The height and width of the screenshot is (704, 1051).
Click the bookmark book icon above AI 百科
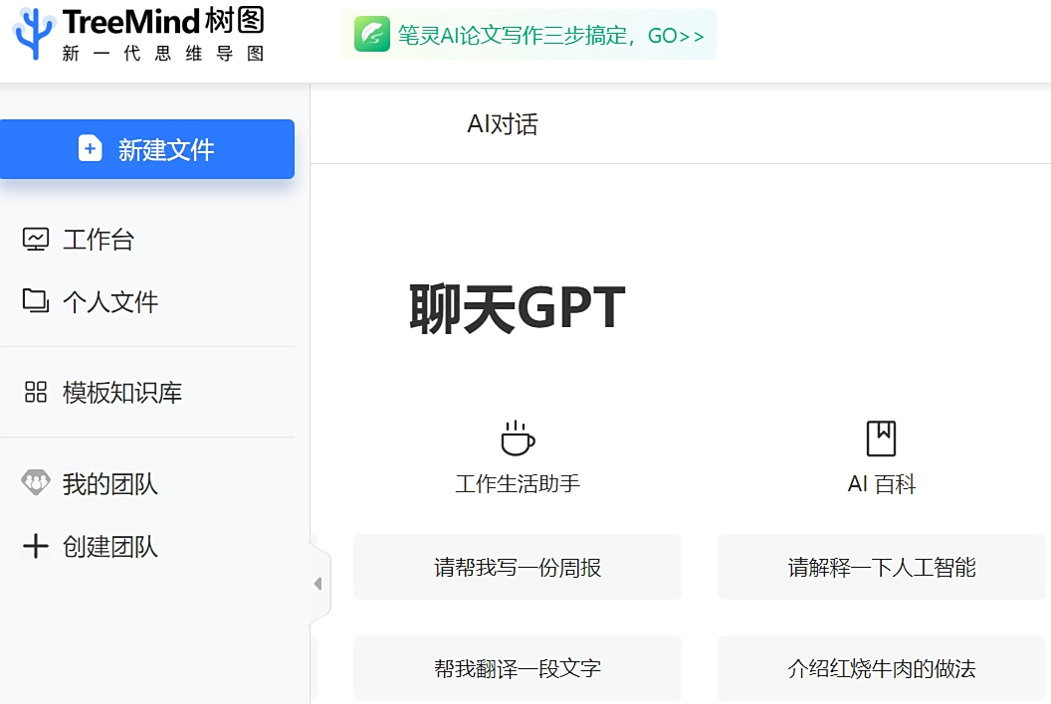pyautogui.click(x=881, y=439)
